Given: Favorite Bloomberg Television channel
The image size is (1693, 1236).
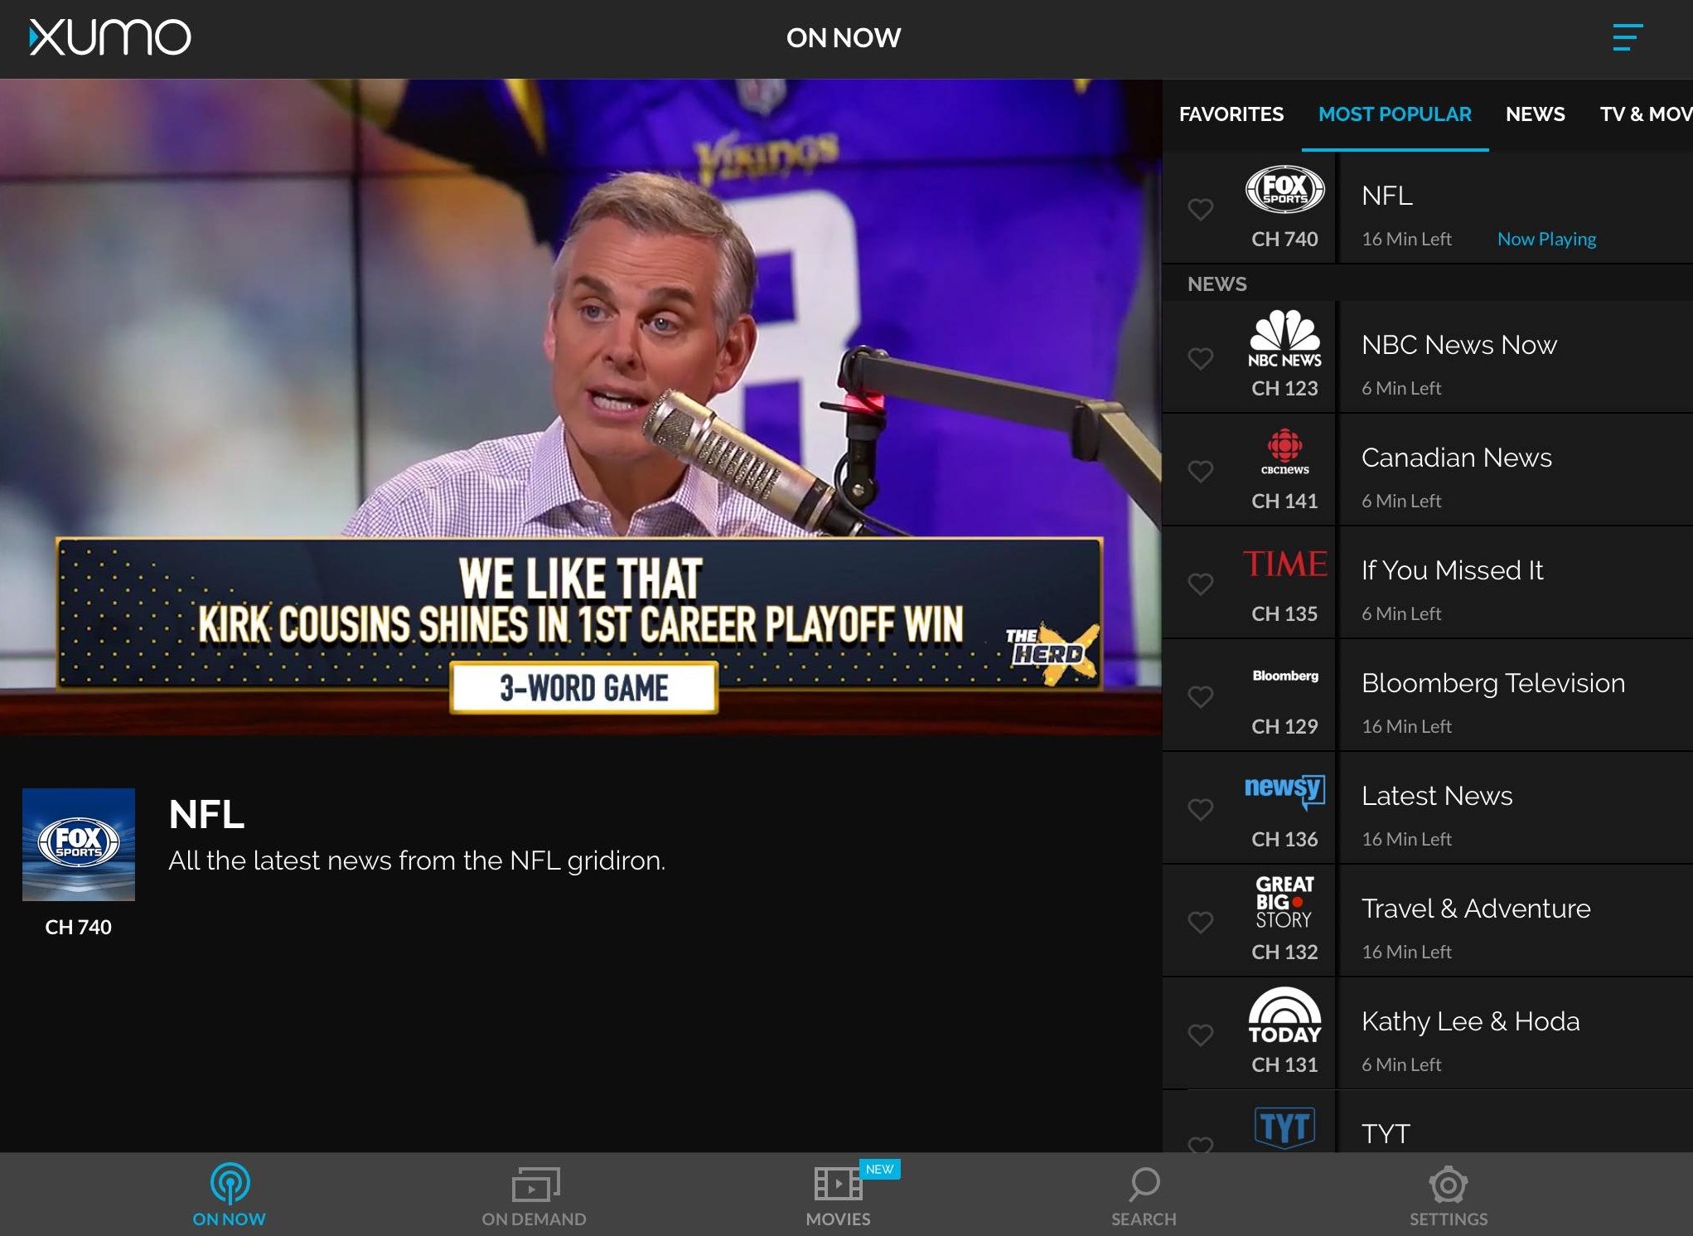Looking at the screenshot, I should click(1201, 697).
